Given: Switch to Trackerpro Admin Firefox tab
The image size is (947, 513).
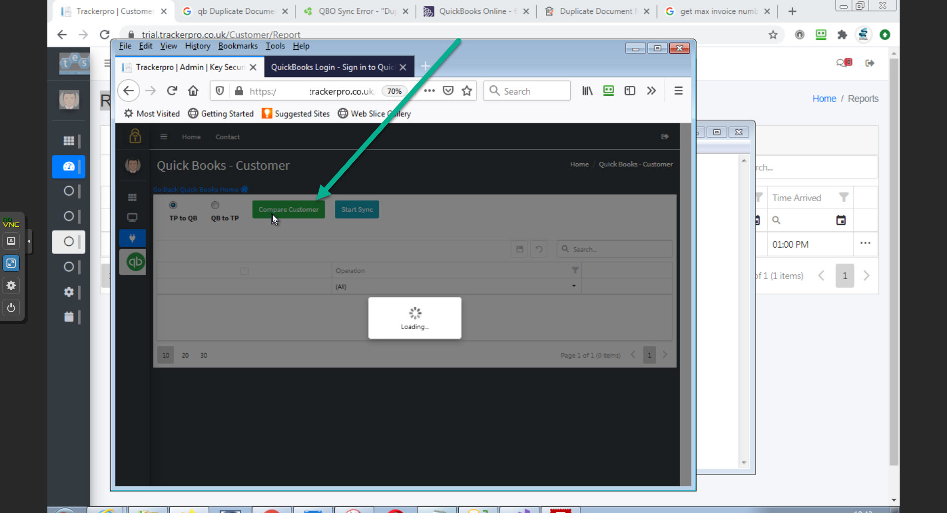Looking at the screenshot, I should click(190, 67).
